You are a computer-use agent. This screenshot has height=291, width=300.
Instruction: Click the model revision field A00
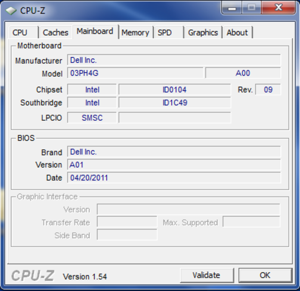point(243,73)
